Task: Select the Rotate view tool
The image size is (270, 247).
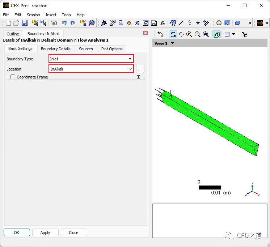Action: 173,34
